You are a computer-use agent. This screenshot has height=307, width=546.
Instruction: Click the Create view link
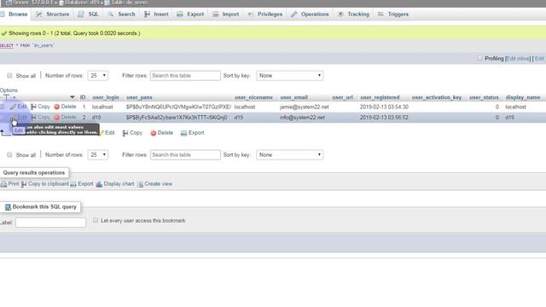coord(158,184)
